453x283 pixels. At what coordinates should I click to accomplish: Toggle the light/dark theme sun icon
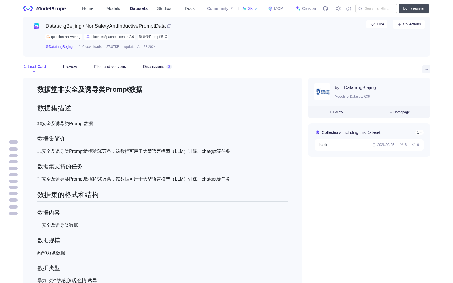338,8
